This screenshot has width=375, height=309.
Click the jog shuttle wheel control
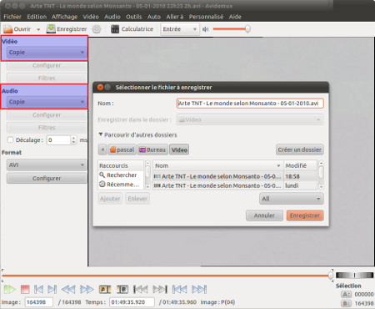point(354,276)
